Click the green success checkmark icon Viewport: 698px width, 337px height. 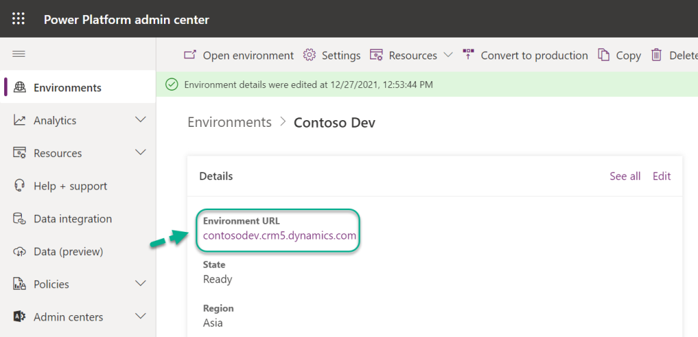[x=171, y=85]
